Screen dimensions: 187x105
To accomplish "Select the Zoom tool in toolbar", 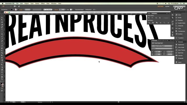I will pyautogui.click(x=2, y=79).
